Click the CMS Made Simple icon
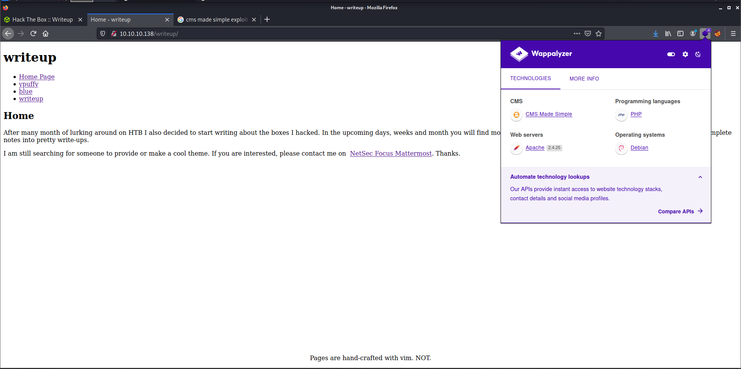 [x=516, y=114]
